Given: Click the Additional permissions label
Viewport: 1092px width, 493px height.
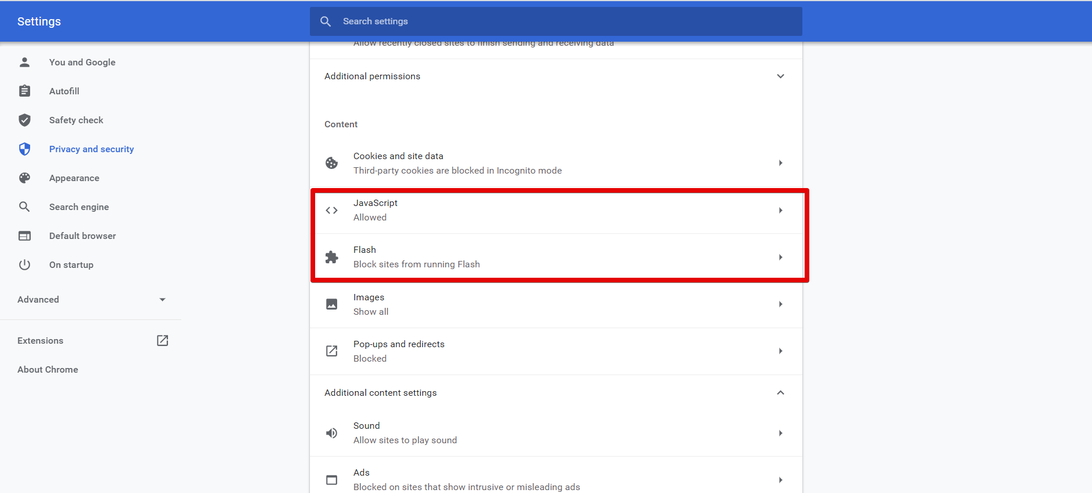Looking at the screenshot, I should [x=372, y=76].
